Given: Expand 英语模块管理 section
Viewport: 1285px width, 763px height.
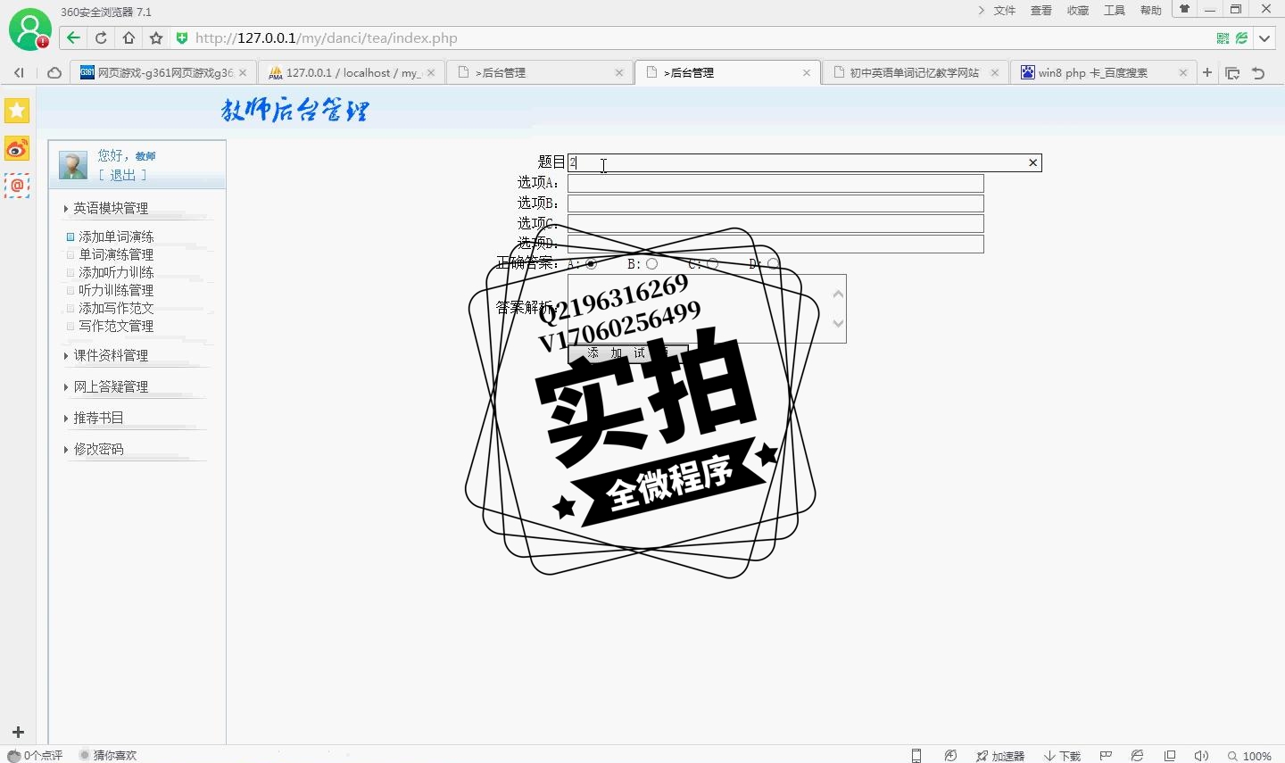Looking at the screenshot, I should click(111, 208).
